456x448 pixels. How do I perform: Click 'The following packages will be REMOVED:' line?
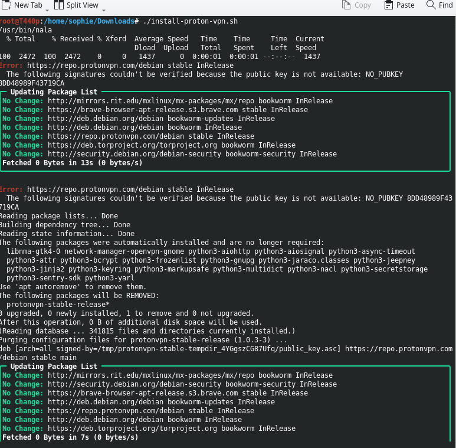[x=80, y=296]
